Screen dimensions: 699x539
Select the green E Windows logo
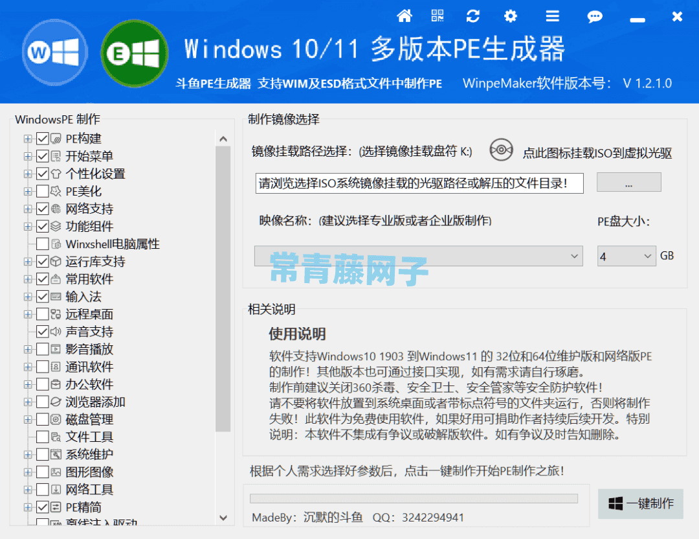(x=134, y=54)
